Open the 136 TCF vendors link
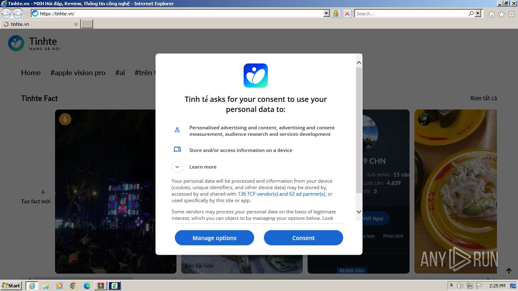This screenshot has height=291, width=518. [281, 194]
